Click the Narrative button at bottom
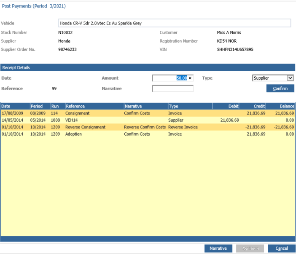The image size is (296, 254). (218, 249)
